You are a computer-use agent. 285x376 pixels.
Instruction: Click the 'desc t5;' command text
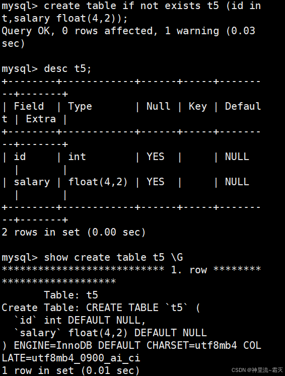pyautogui.click(x=67, y=69)
